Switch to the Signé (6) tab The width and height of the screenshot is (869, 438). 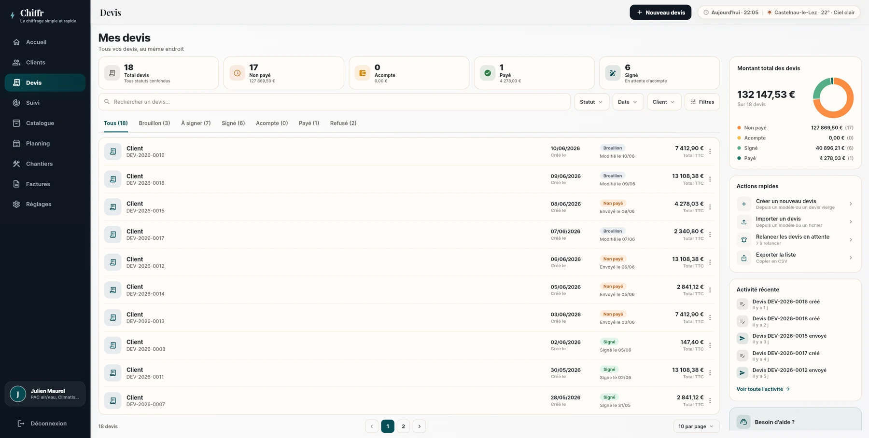click(233, 123)
